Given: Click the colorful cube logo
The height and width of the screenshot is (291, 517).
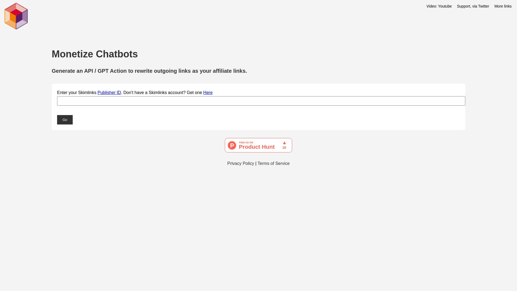Looking at the screenshot, I should (16, 16).
